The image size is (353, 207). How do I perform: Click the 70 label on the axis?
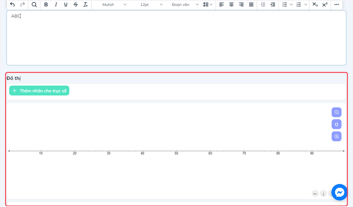click(244, 153)
